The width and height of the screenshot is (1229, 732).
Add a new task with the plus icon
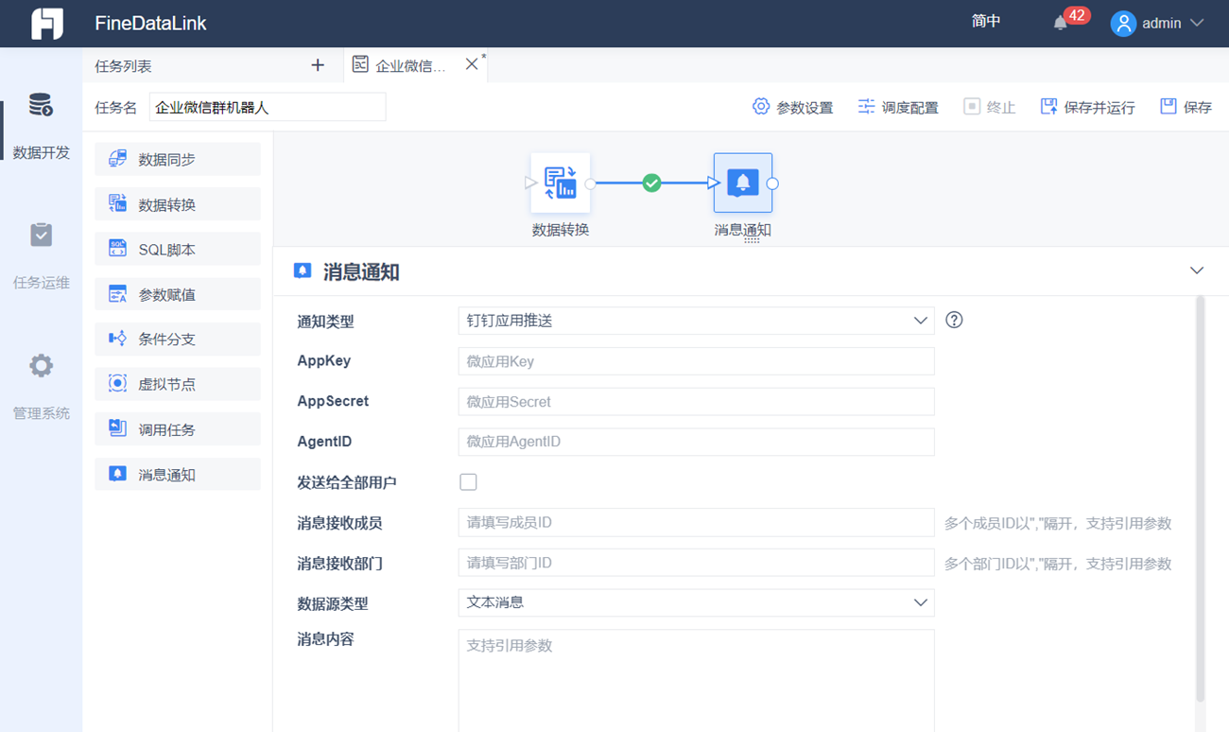pyautogui.click(x=318, y=65)
